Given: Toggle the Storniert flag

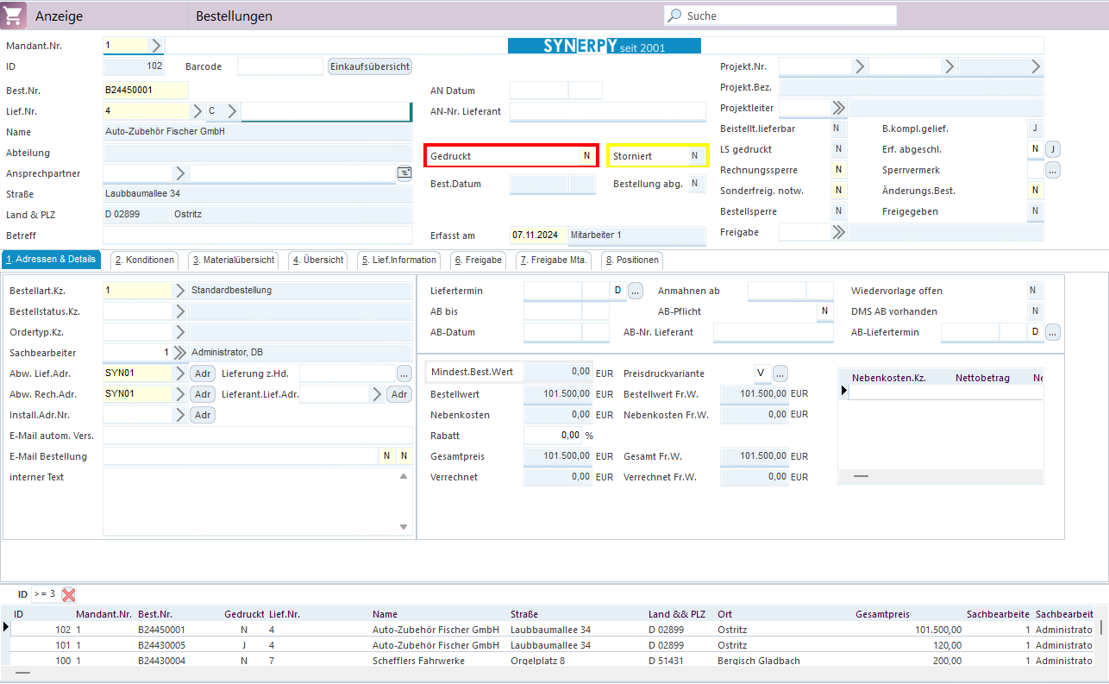Looking at the screenshot, I should click(694, 156).
